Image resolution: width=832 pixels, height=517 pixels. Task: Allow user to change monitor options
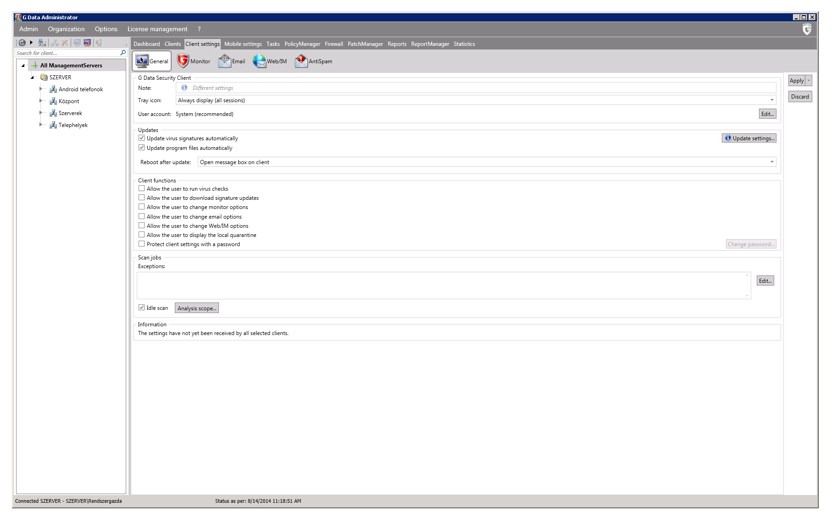[x=141, y=207]
